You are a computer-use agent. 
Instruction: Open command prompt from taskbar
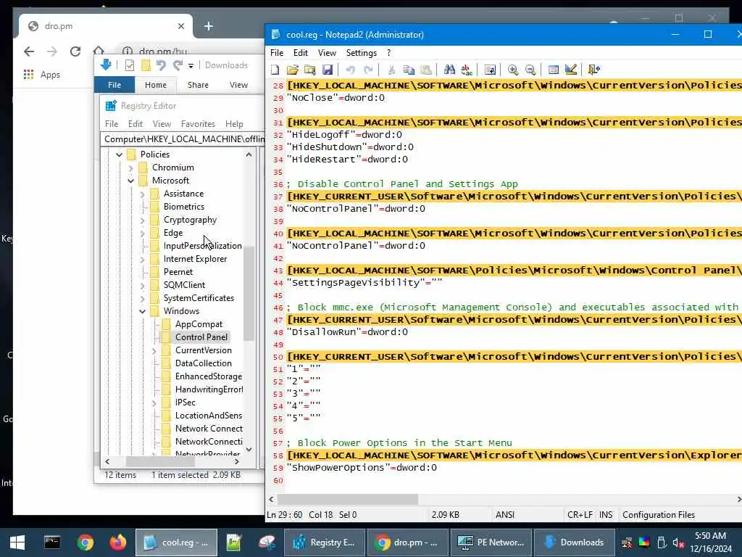(52, 542)
